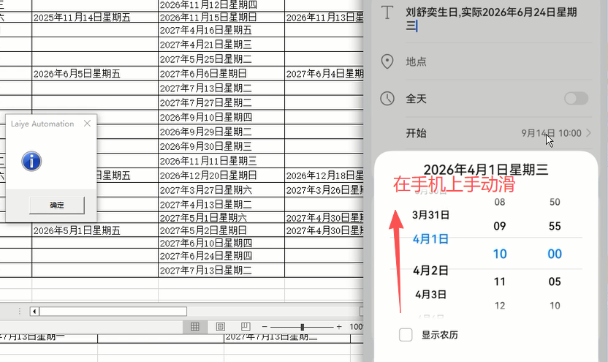This screenshot has width=608, height=362.
Task: Click the Excel horizontal scrollbar thumb
Action: [113, 311]
